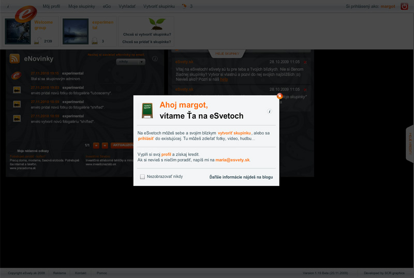Click the info icon in the eNovinky panel
The height and width of the screenshot is (278, 414).
click(155, 59)
